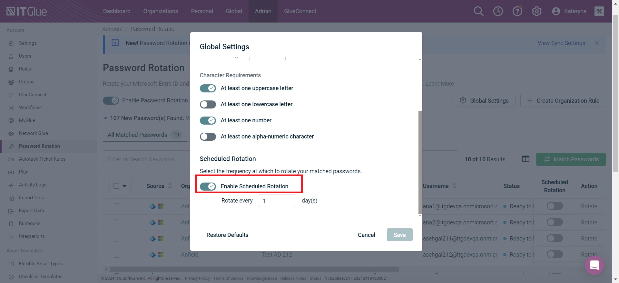Screen dimensions: 619x283
Task: Click Rotate action for ana1 row
Action: 589,206
